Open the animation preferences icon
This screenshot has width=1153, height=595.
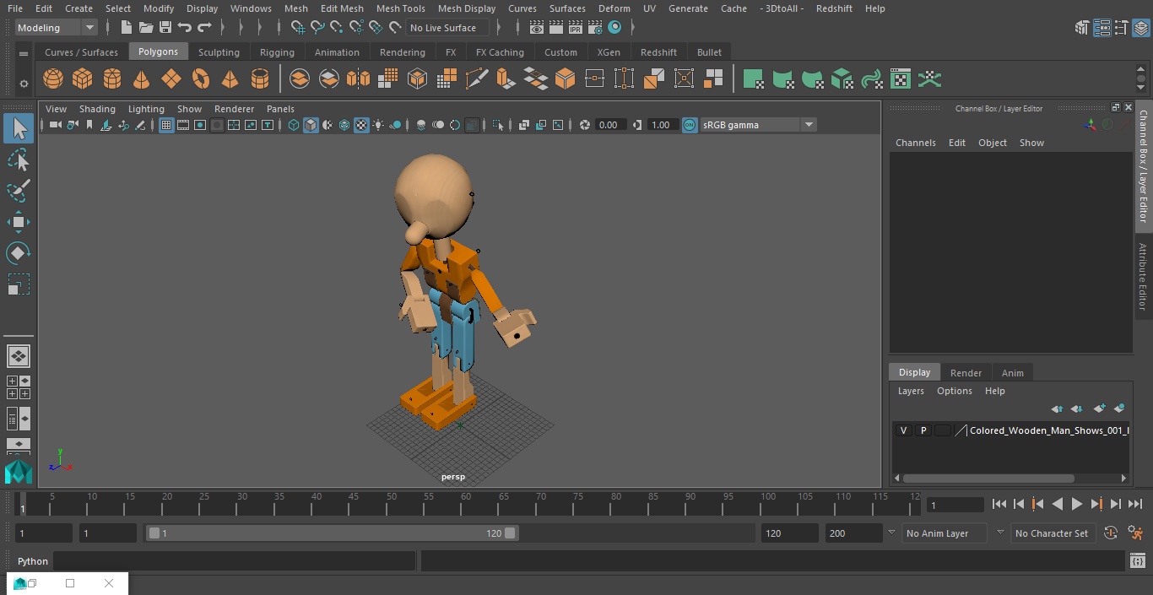[1136, 533]
